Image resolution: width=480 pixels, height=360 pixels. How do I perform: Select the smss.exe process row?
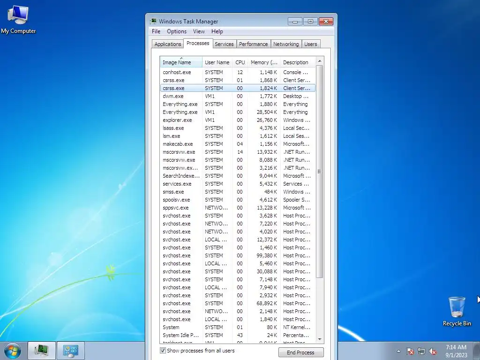238,192
